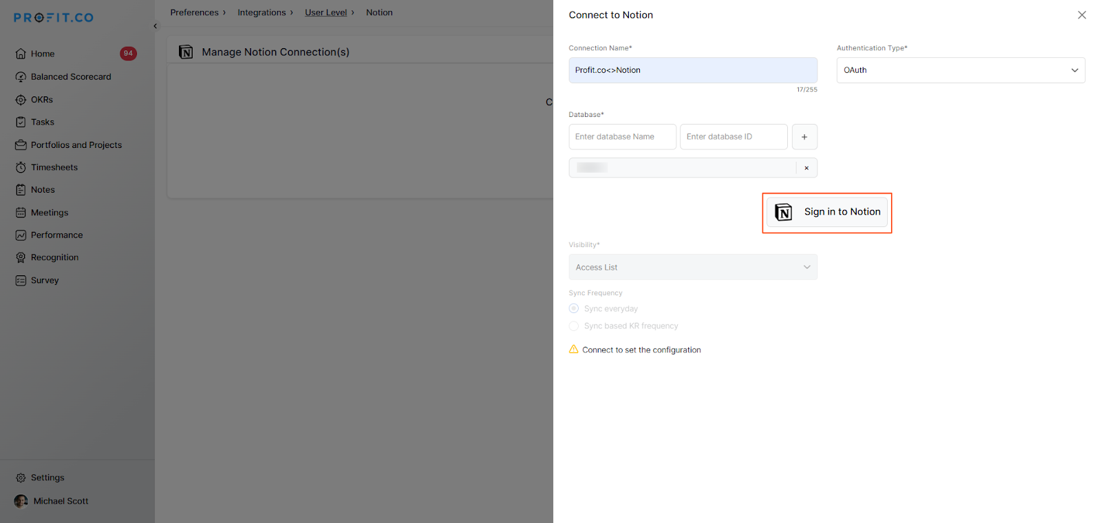
Task: Click the Notion breadcrumb item
Action: 379,12
